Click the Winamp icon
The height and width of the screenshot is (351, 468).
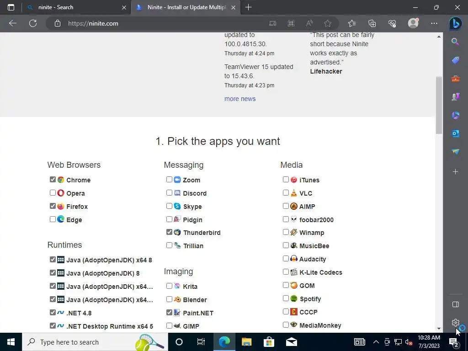tap(294, 232)
